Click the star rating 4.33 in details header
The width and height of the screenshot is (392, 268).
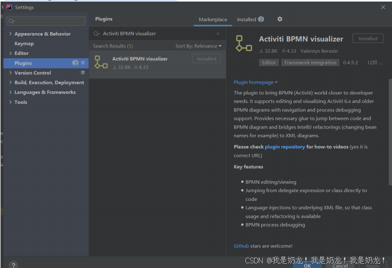click(289, 51)
